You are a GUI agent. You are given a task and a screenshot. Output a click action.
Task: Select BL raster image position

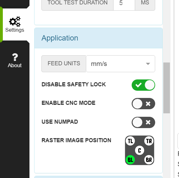130,160
